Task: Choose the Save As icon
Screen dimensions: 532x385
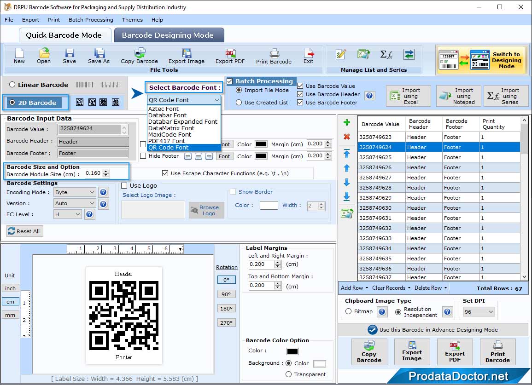Action: click(99, 56)
